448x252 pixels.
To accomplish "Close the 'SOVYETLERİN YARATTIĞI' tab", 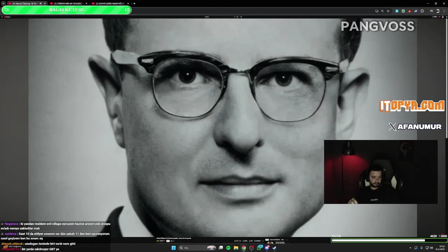I will (128, 3).
